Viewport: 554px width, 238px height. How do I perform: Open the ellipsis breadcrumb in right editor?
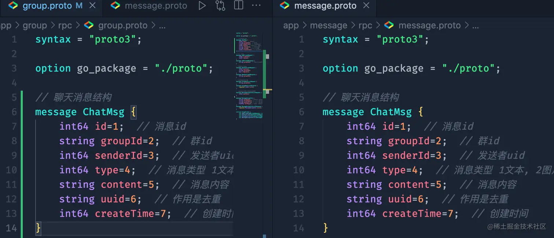tap(475, 26)
